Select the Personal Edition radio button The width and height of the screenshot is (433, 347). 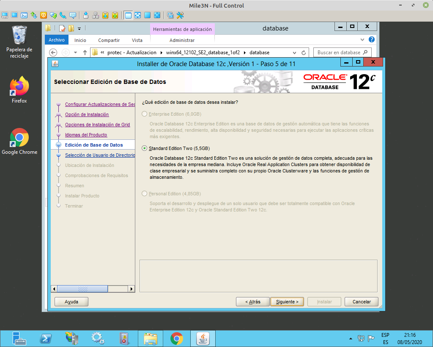pyautogui.click(x=144, y=194)
